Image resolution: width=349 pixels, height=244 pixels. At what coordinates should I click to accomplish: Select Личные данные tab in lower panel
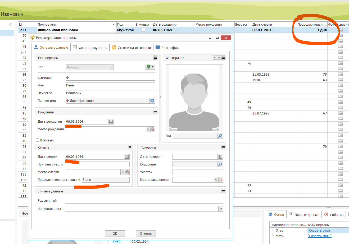304,215
